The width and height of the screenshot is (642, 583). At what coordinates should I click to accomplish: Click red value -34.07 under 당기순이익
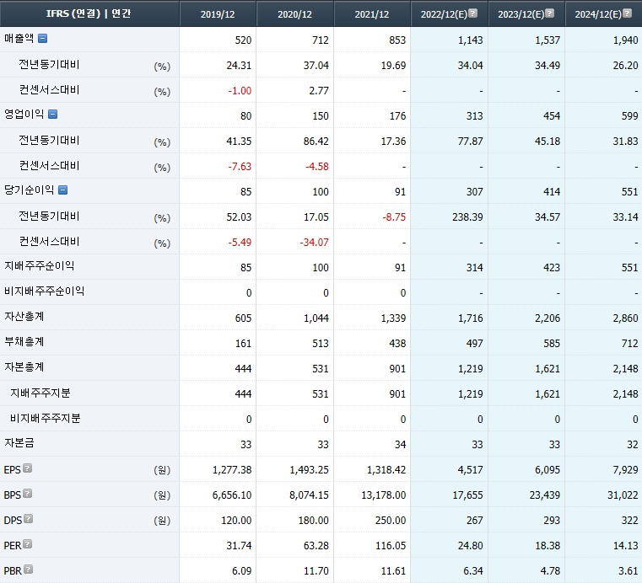(x=314, y=243)
